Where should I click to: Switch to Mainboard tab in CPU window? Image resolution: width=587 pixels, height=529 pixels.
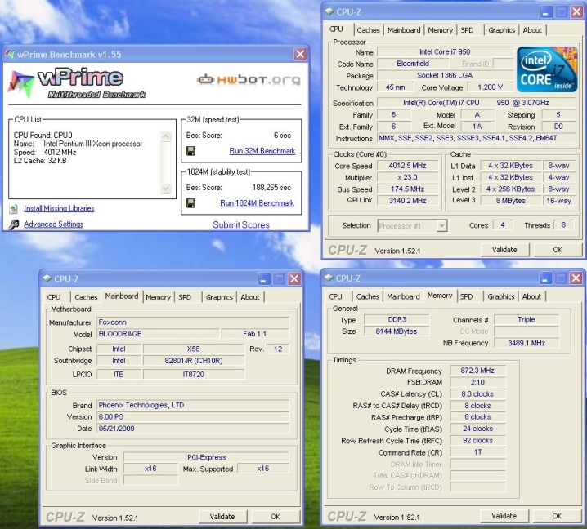404,30
